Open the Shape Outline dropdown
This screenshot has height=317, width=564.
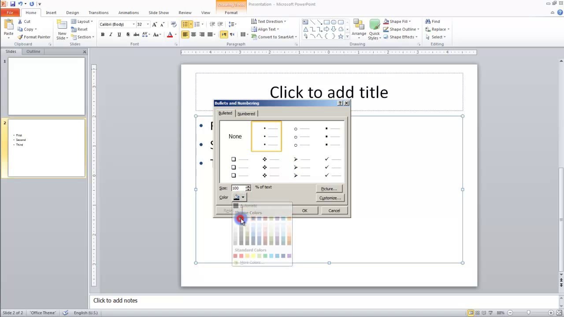coord(401,29)
